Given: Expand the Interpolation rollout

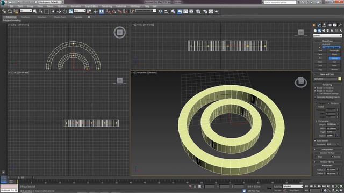Looking at the screenshot, I should click(x=327, y=149).
